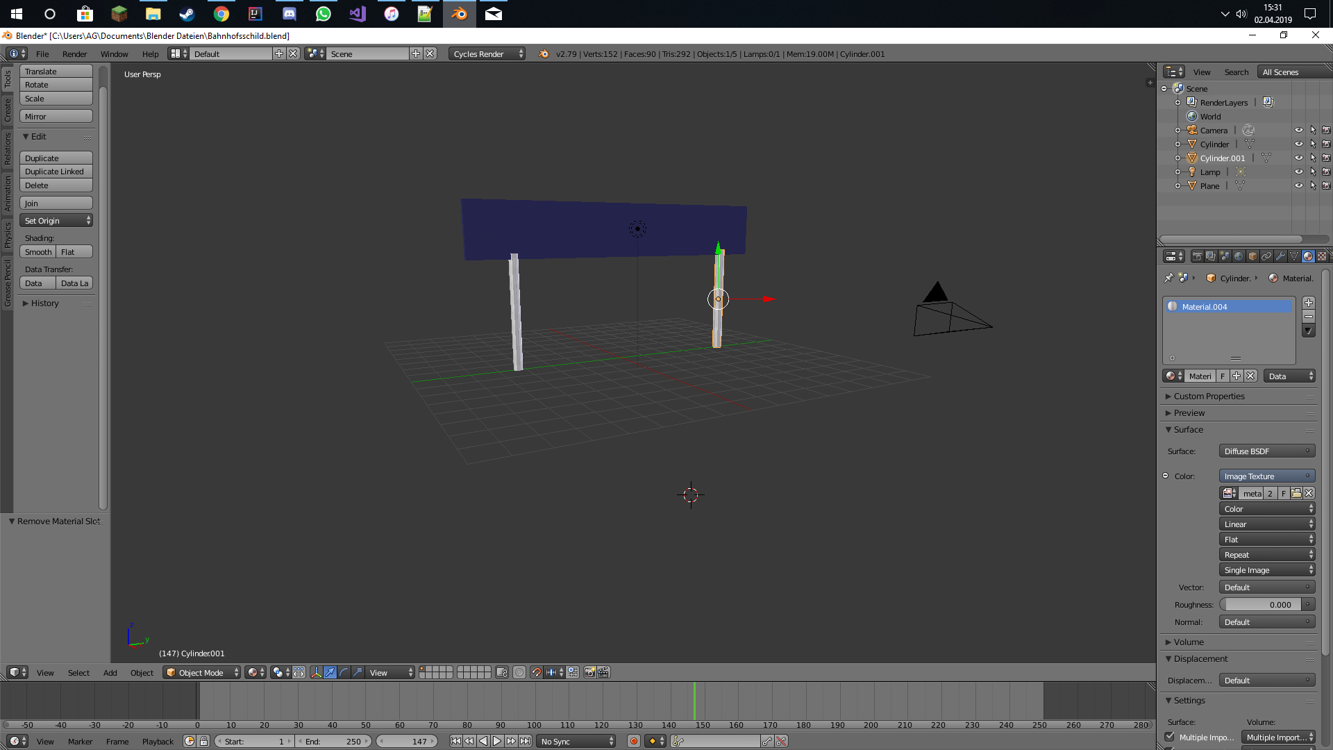Open the Render menu
Viewport: 1333px width, 750px height.
click(74, 53)
